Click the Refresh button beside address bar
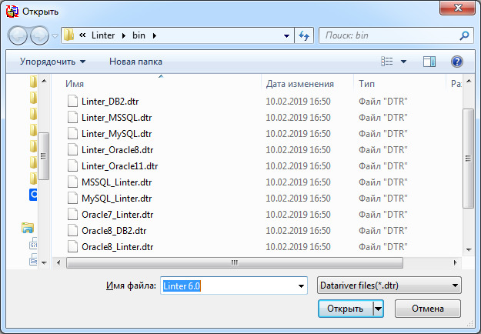481x334 pixels. click(304, 35)
